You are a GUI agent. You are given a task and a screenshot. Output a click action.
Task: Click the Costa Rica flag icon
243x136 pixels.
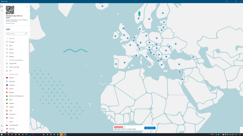[7, 114]
